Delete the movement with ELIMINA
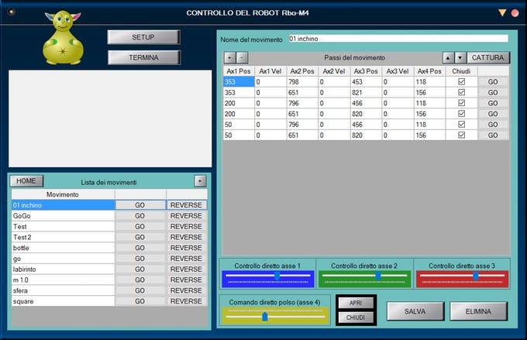 click(x=478, y=311)
